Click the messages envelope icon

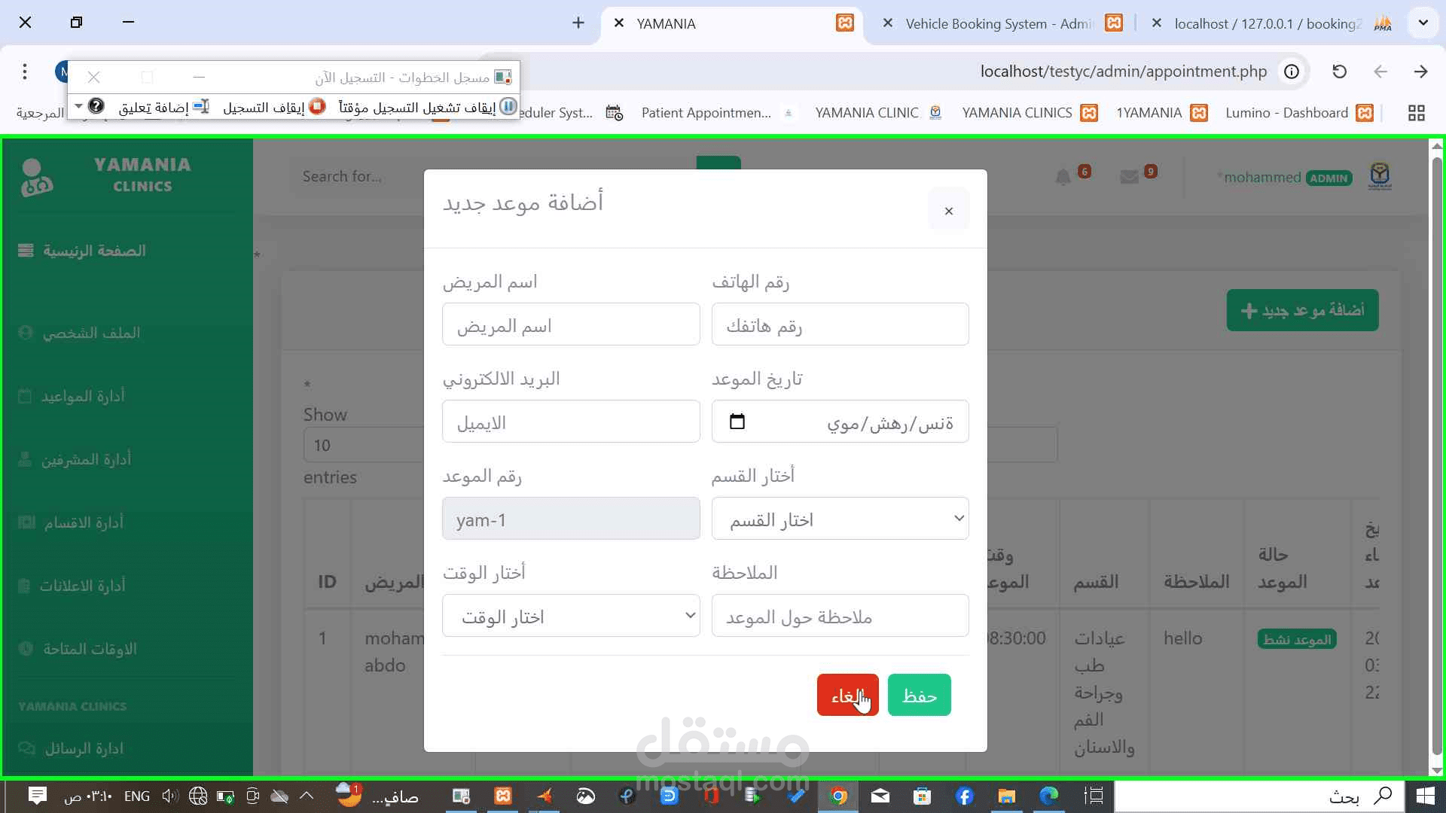[x=1129, y=178]
